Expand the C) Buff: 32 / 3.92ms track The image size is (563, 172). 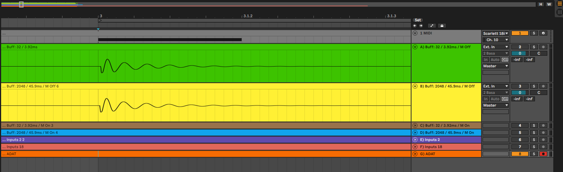[414, 126]
